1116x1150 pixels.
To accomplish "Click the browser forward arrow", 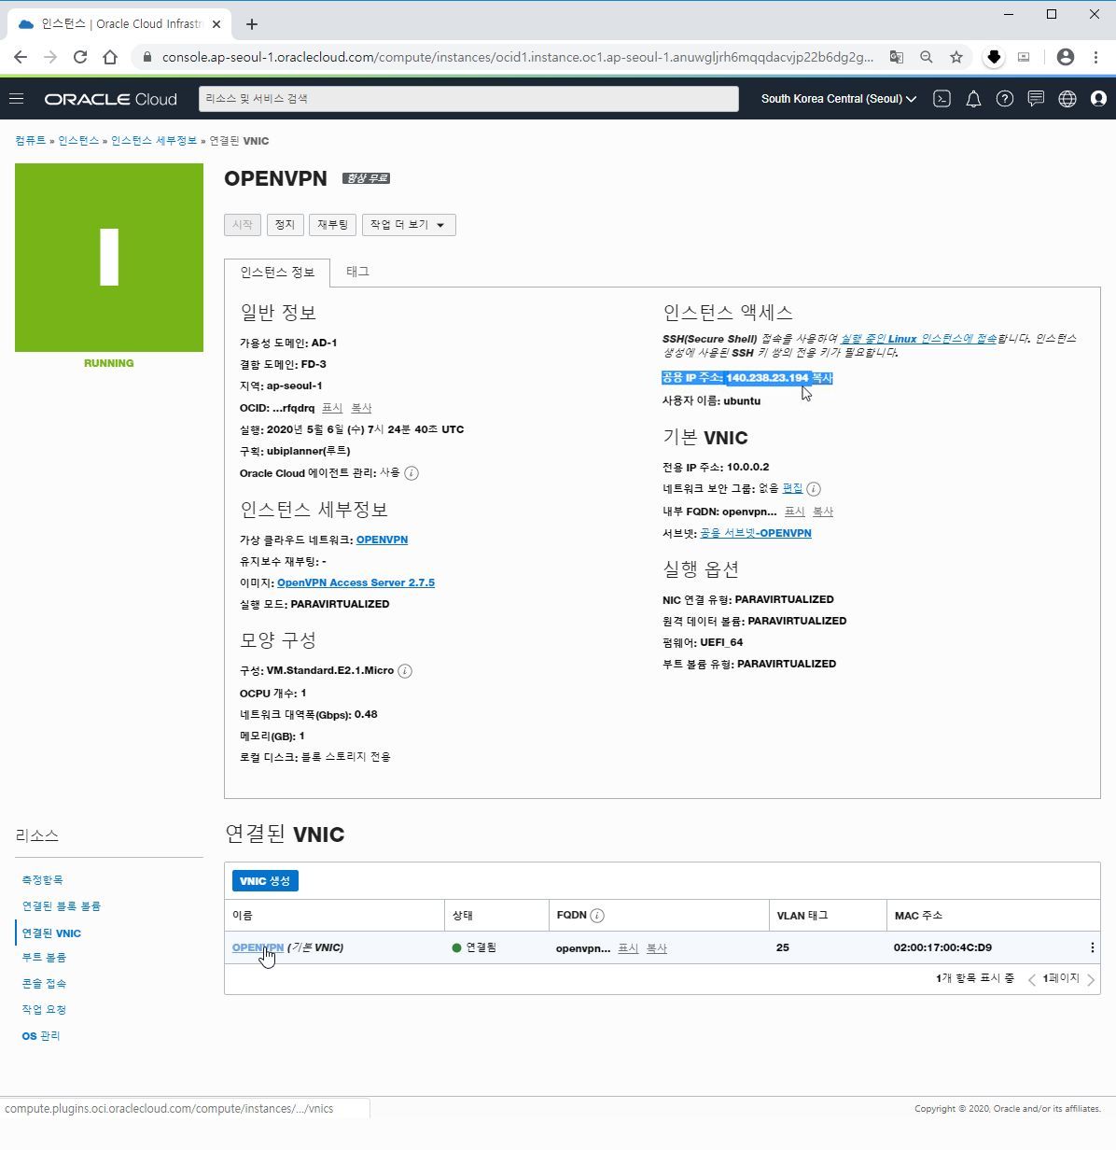I will (x=50, y=57).
